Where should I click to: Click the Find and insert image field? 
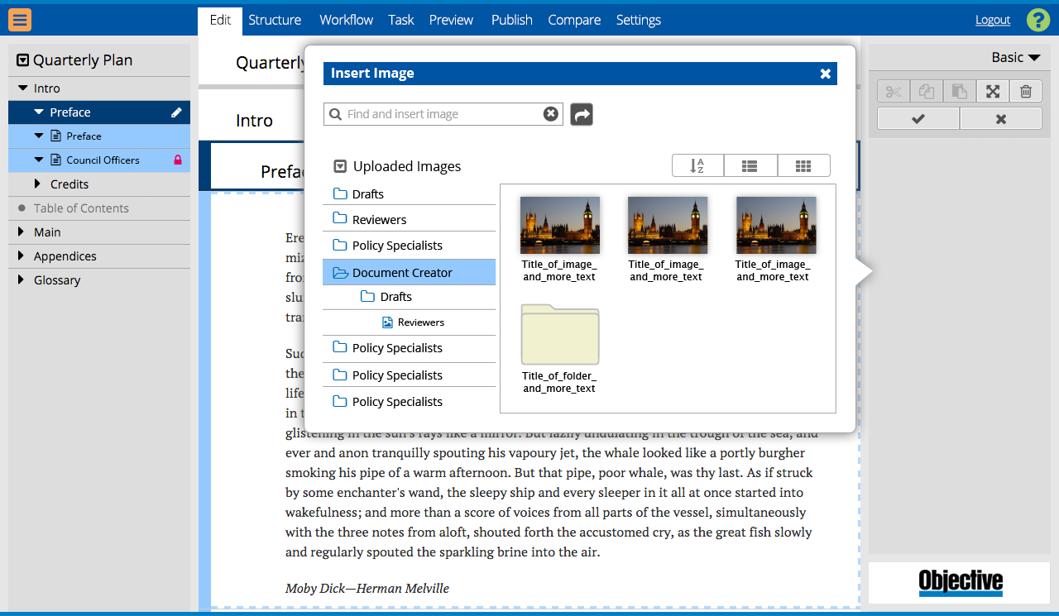point(443,114)
